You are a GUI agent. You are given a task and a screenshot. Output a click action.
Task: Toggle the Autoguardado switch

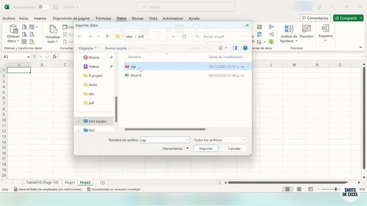pos(44,7)
